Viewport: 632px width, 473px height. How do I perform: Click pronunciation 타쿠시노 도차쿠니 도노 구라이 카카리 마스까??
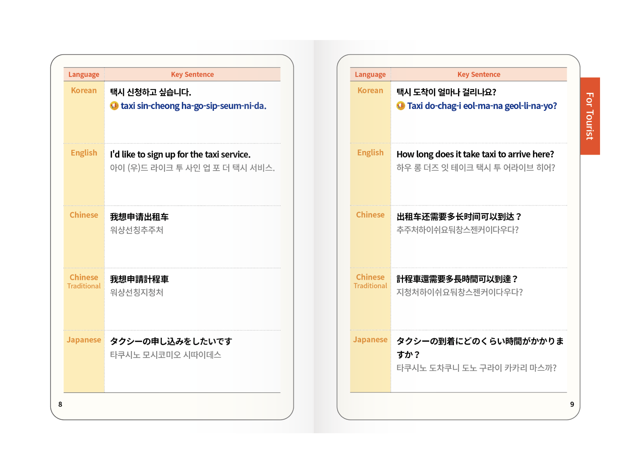(476, 368)
